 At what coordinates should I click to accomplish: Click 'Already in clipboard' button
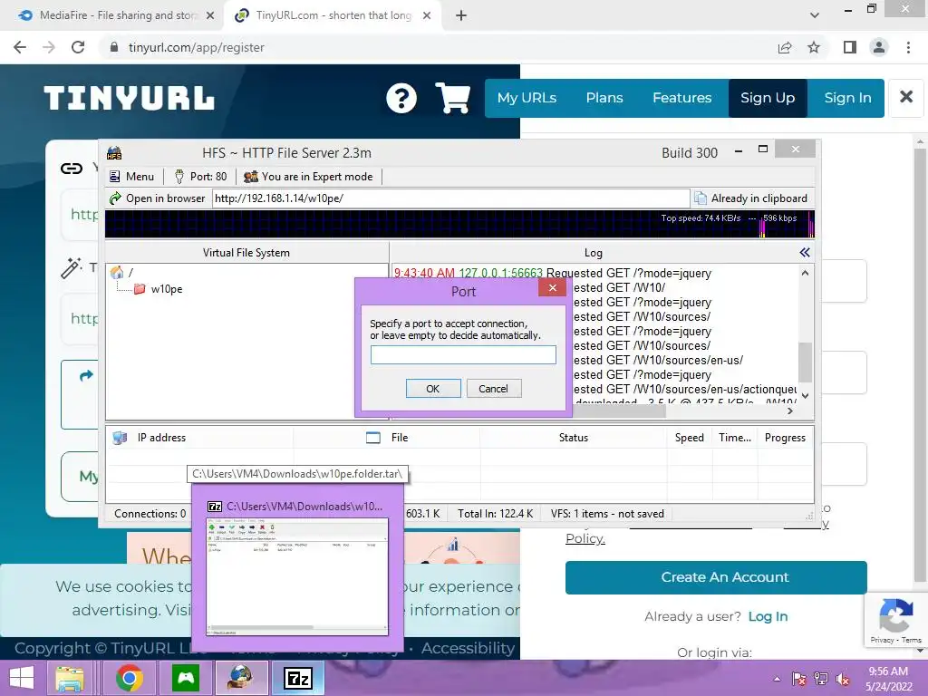point(751,198)
